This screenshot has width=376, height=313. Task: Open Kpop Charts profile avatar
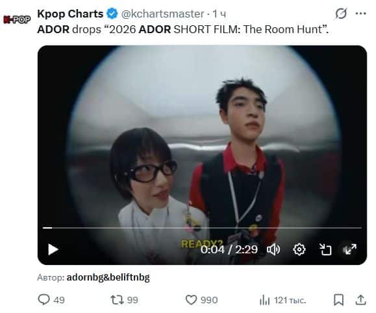click(17, 19)
